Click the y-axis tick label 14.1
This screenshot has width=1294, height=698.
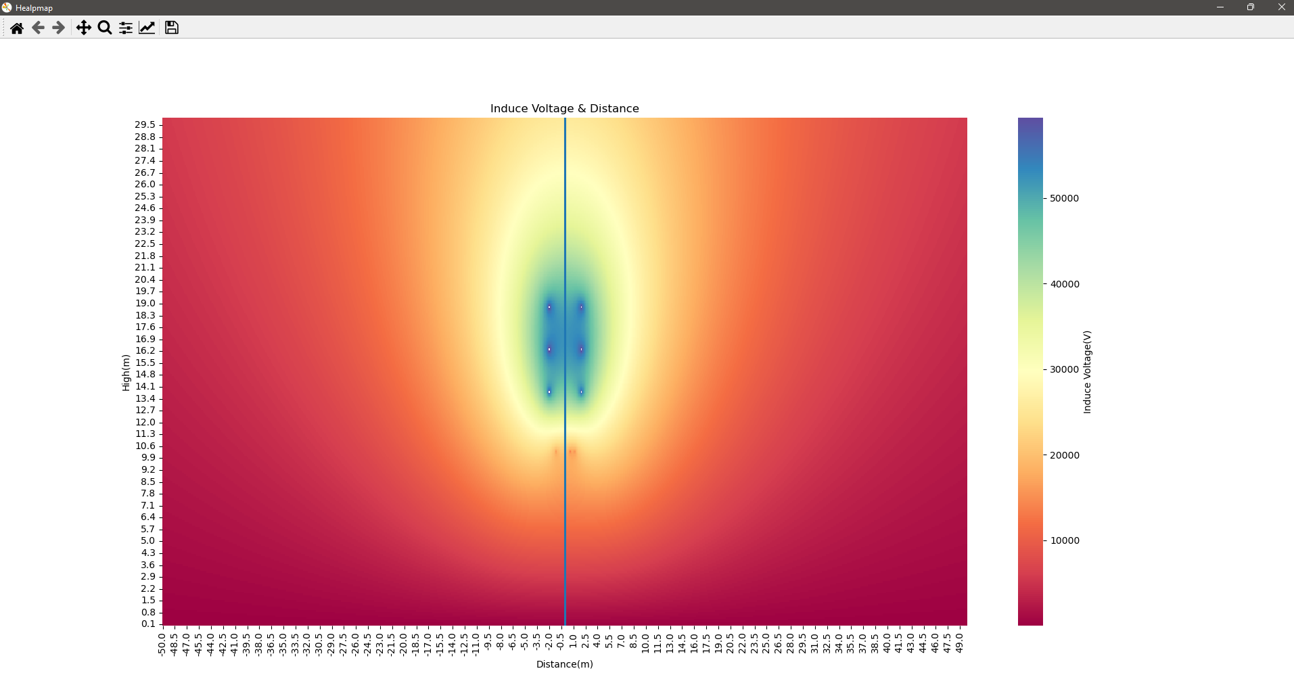[145, 386]
